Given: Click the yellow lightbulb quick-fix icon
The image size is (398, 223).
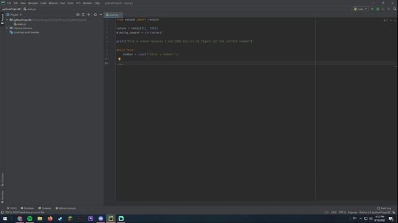Looking at the screenshot, I should point(119,59).
